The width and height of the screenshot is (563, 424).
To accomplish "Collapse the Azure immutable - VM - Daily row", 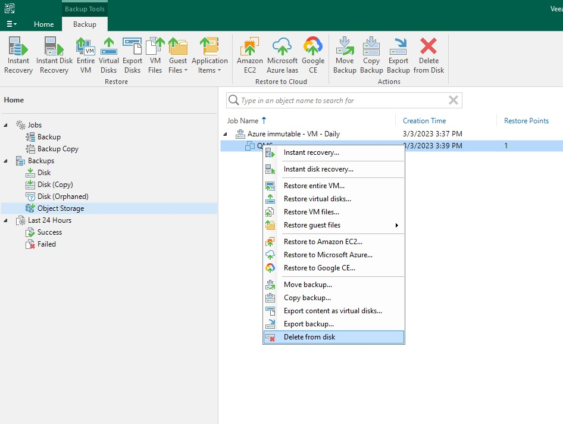I will point(225,134).
